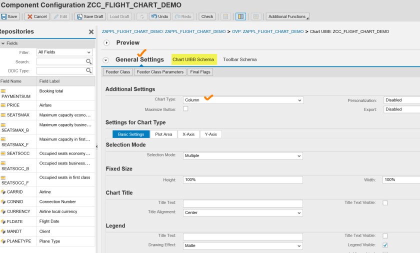Collapse the repositories panel with the splitter arrow
The image size is (420, 253).
coord(96,146)
